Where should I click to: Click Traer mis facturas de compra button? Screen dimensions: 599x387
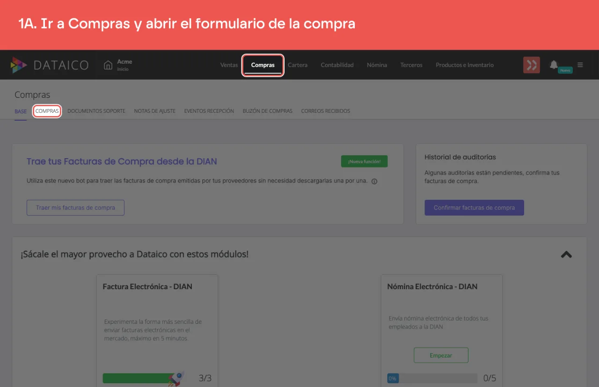tap(75, 208)
